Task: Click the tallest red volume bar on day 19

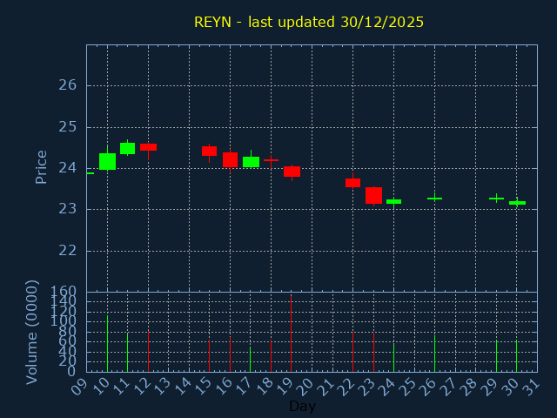Action: [292, 335]
